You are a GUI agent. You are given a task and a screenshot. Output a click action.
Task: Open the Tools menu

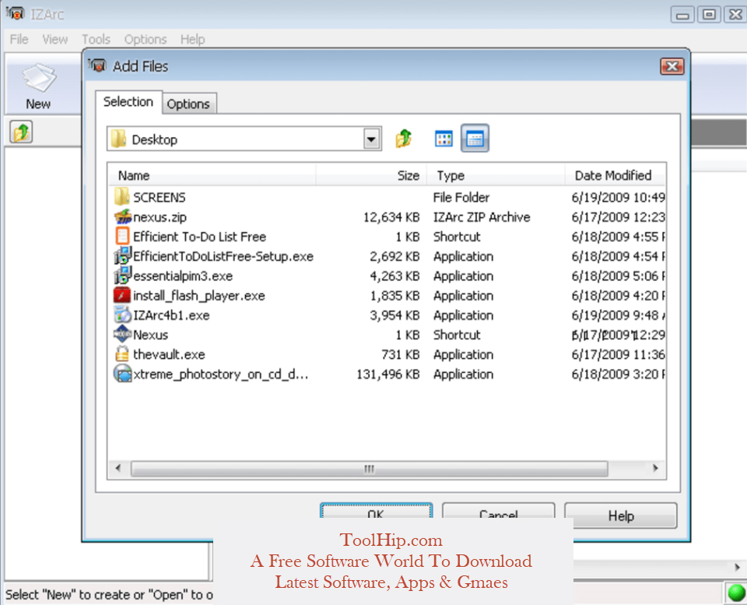pyautogui.click(x=96, y=39)
